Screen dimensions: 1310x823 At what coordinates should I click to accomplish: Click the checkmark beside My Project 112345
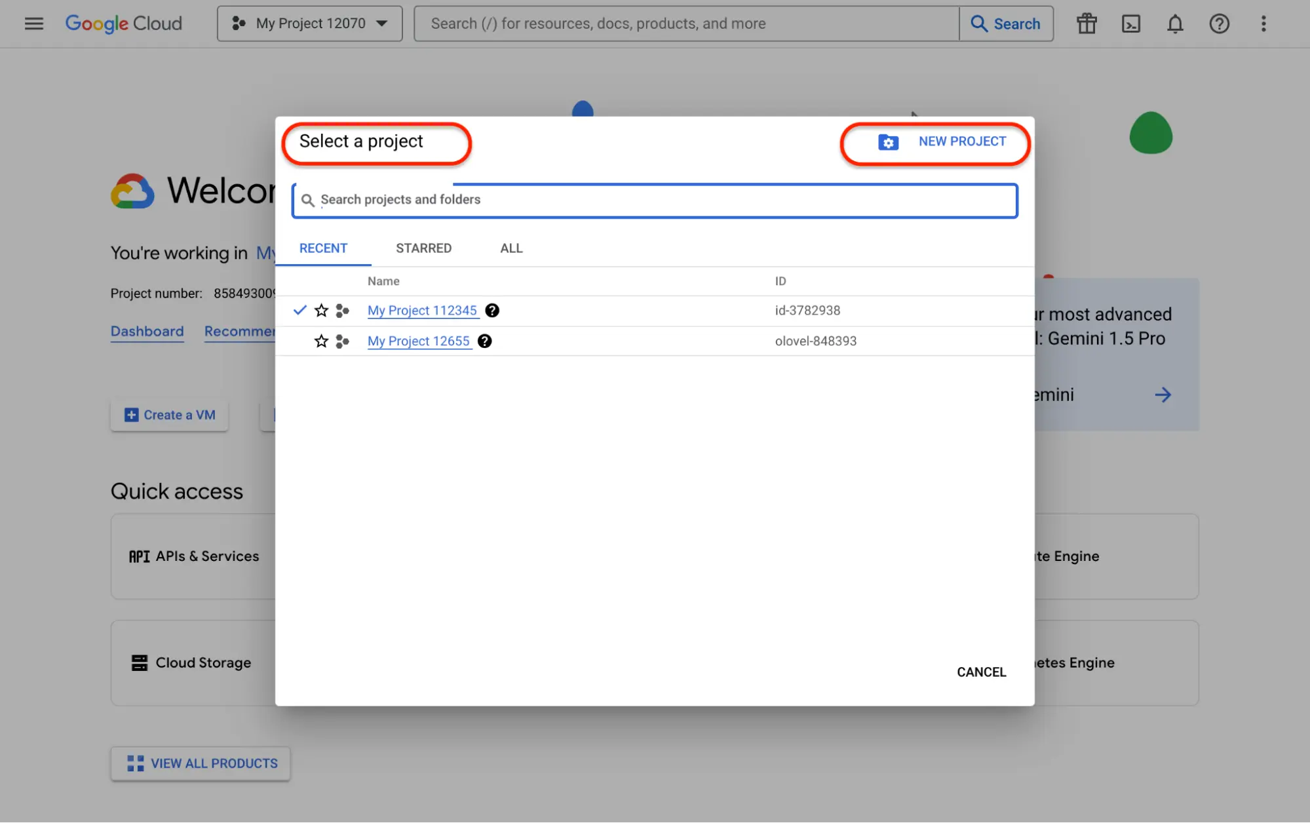point(299,310)
